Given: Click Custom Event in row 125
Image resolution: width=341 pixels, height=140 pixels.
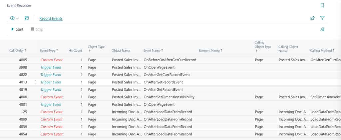Looking at the screenshot, I should [x=51, y=112].
